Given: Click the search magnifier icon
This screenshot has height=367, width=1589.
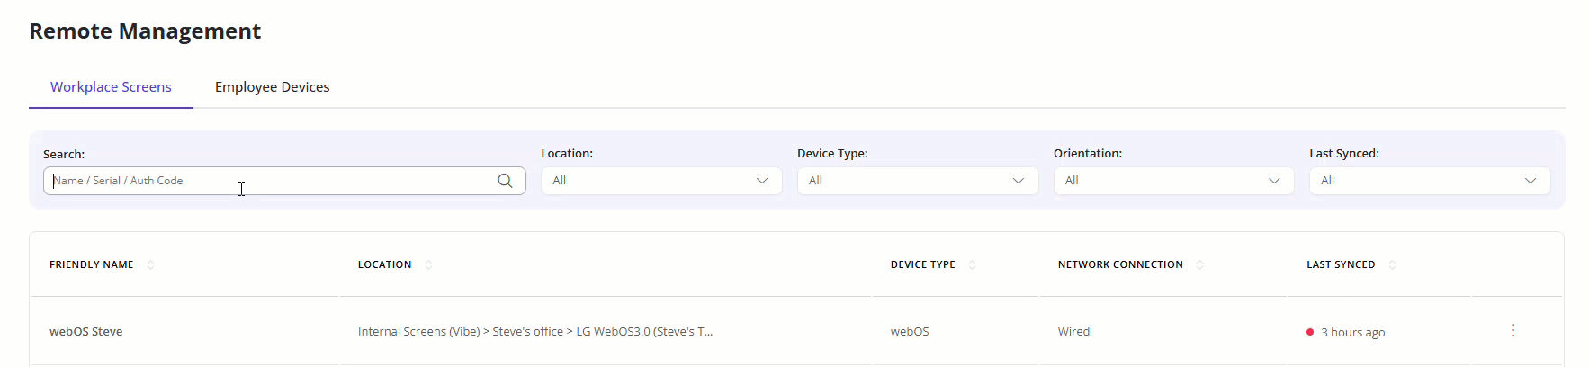Looking at the screenshot, I should pyautogui.click(x=505, y=181).
